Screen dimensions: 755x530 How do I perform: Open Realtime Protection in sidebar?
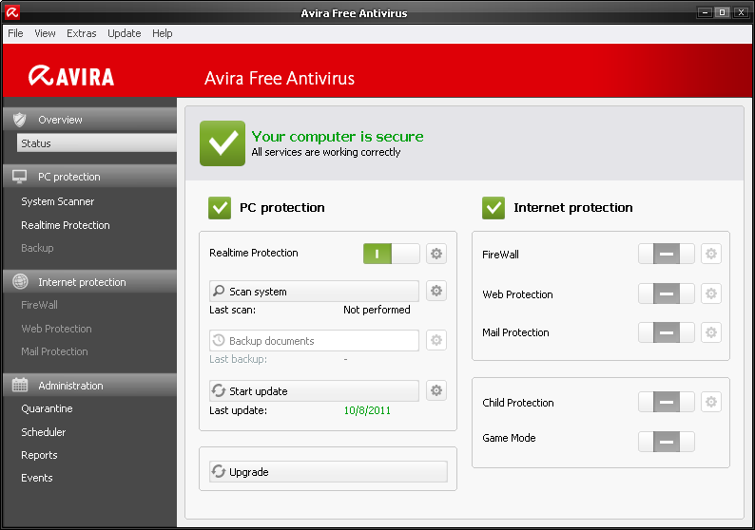[x=65, y=225]
